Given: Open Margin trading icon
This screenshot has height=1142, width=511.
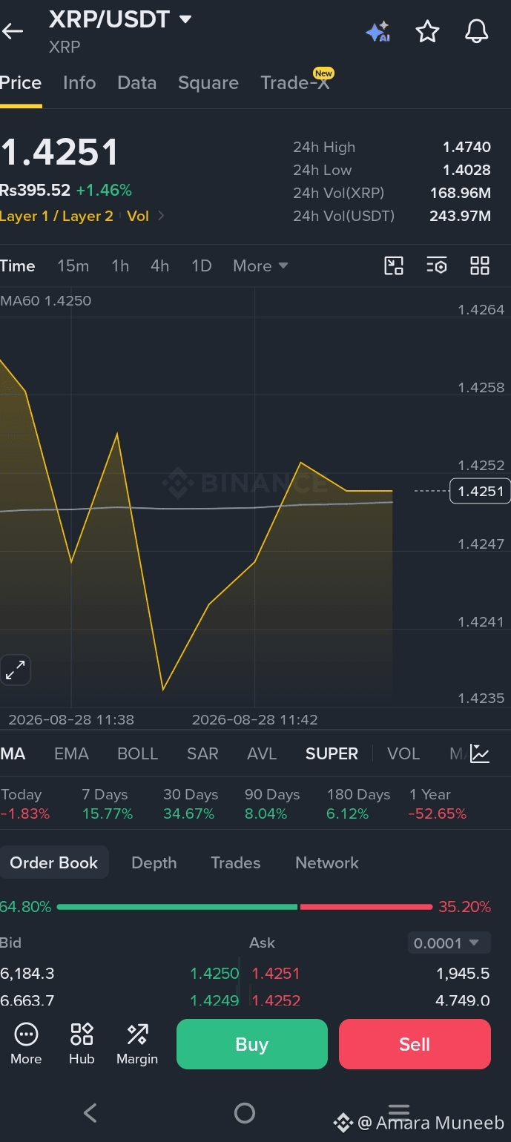Looking at the screenshot, I should (x=137, y=1043).
